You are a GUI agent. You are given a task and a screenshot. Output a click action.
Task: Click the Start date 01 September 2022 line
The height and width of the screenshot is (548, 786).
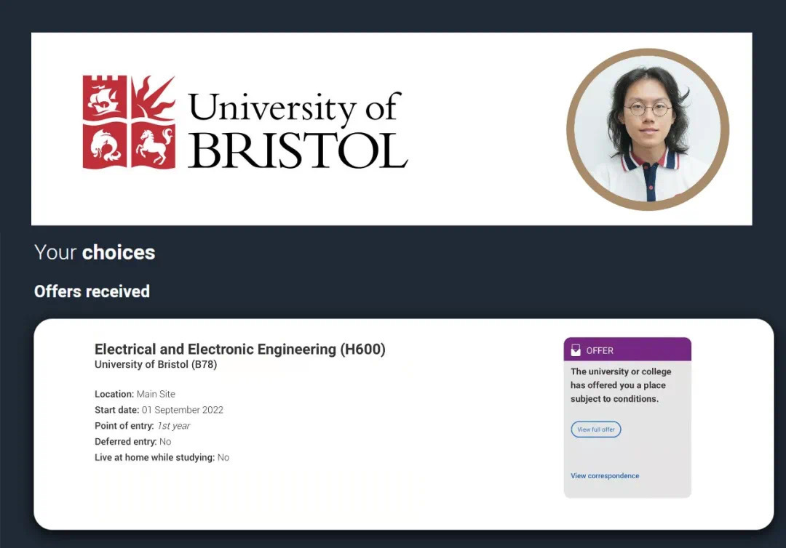click(159, 410)
